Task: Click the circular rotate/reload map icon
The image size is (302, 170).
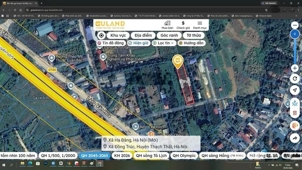Action: point(295,78)
